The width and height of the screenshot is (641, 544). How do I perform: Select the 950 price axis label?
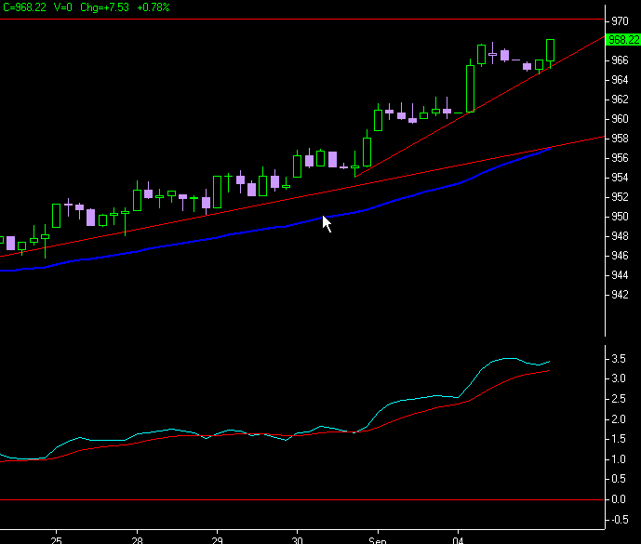click(620, 217)
